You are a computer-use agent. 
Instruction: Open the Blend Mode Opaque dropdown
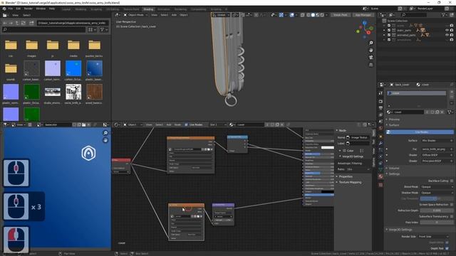click(437, 187)
